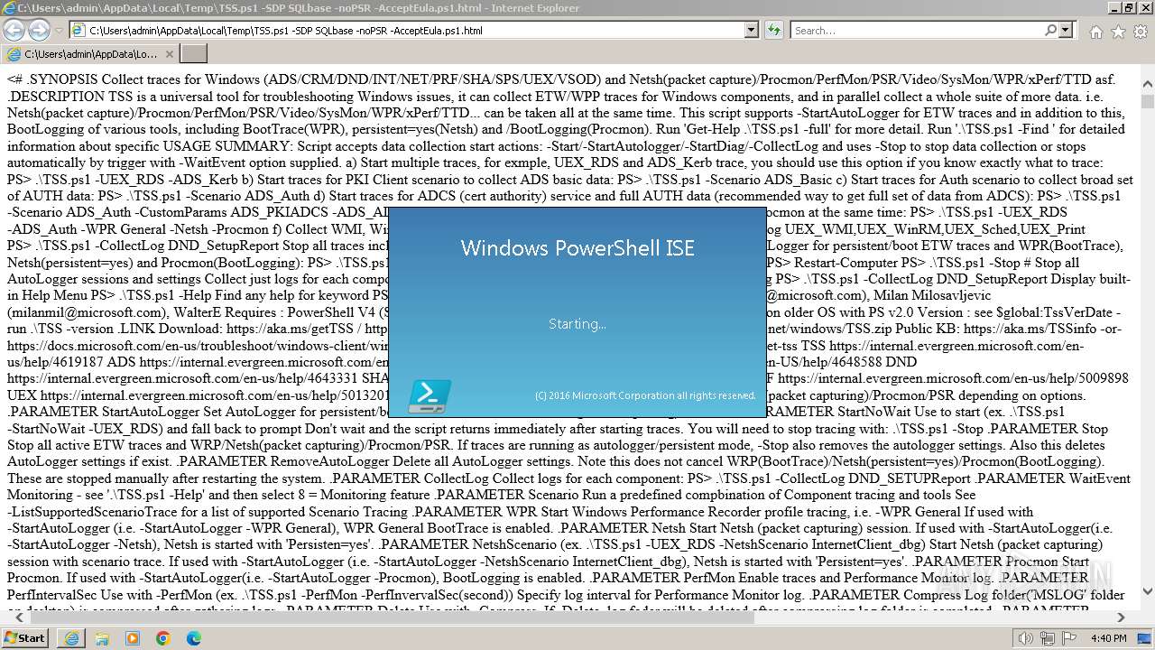The height and width of the screenshot is (650, 1155).
Task: Click the magnifier search icon
Action: point(1050,30)
